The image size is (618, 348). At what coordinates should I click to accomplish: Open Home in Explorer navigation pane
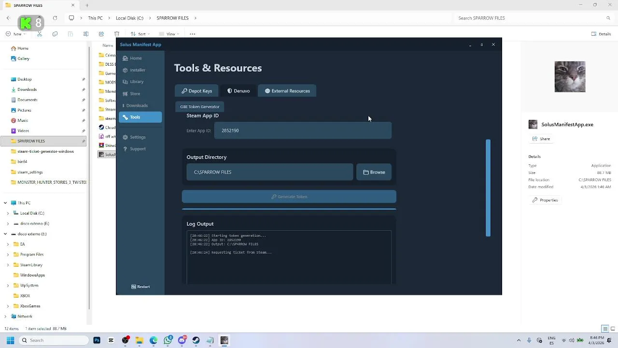point(23,48)
